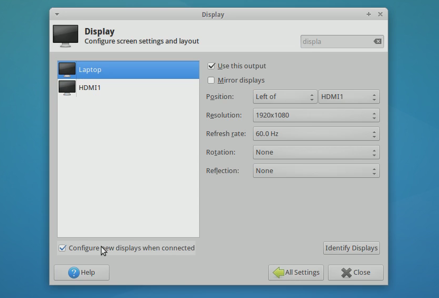This screenshot has height=298, width=439.
Task: Open the Position 'Left of' dropdown
Action: (285, 96)
